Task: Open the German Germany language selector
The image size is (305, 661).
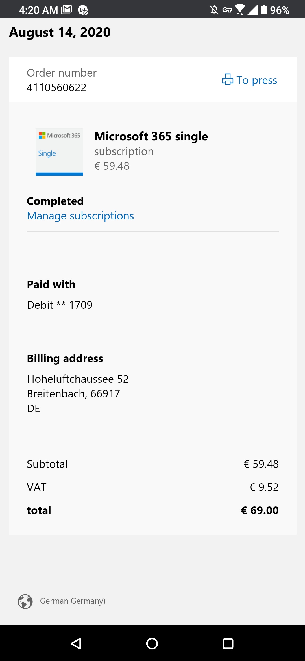Action: pos(73,601)
